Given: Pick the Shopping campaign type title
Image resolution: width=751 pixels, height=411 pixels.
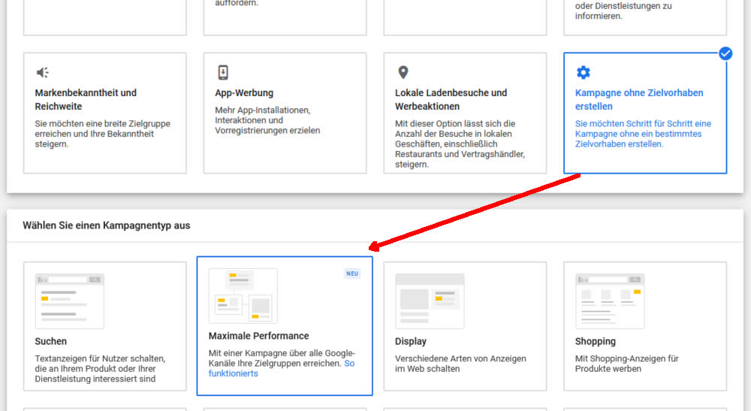Looking at the screenshot, I should 596,342.
